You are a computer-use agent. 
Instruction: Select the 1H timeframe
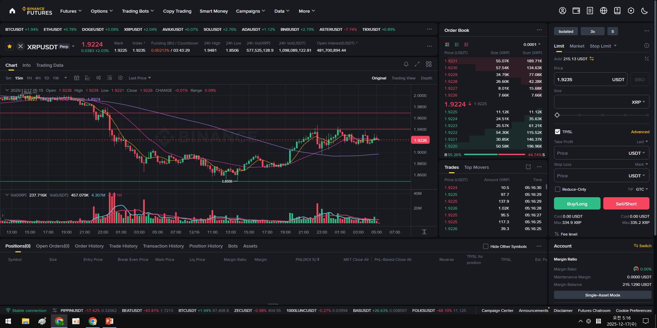tap(29, 78)
